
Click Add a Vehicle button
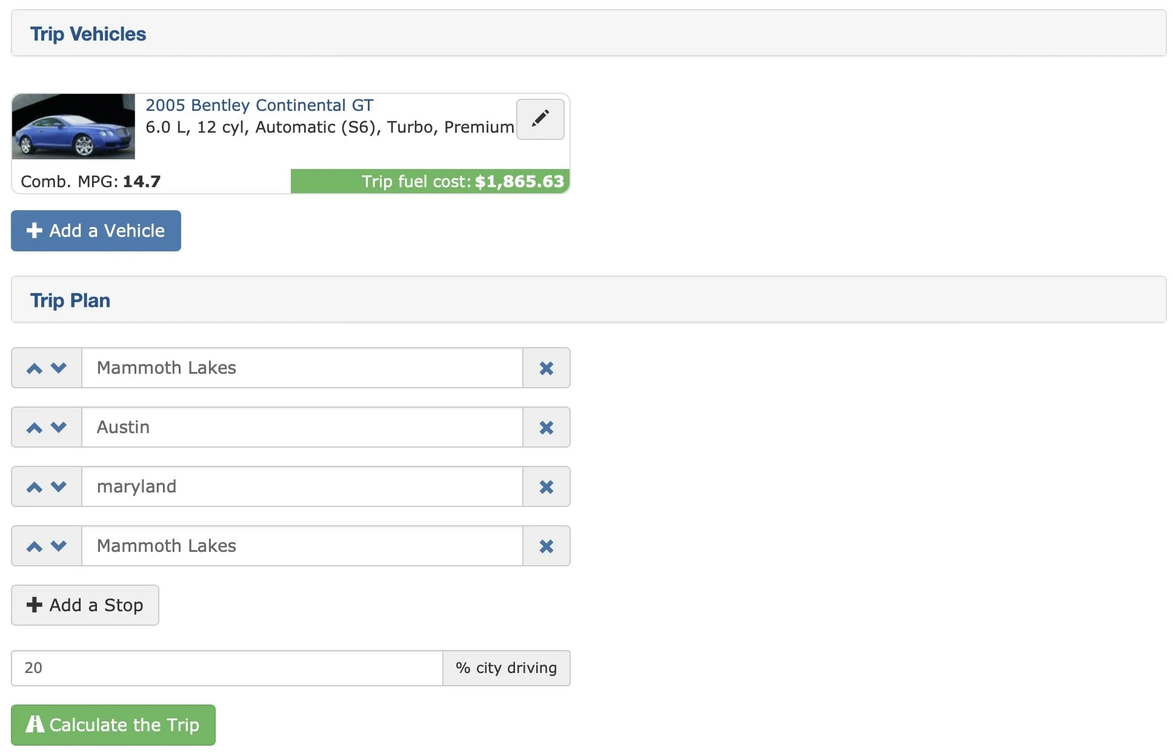coord(96,231)
